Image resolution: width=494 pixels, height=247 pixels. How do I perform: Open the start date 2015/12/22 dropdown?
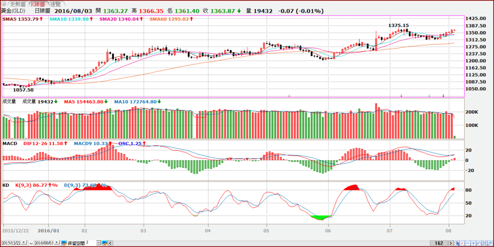click(x=24, y=243)
